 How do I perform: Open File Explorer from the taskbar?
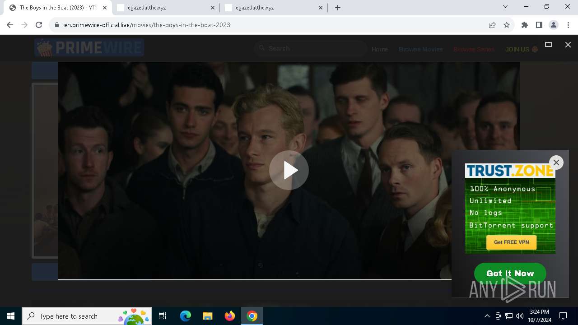click(x=207, y=316)
